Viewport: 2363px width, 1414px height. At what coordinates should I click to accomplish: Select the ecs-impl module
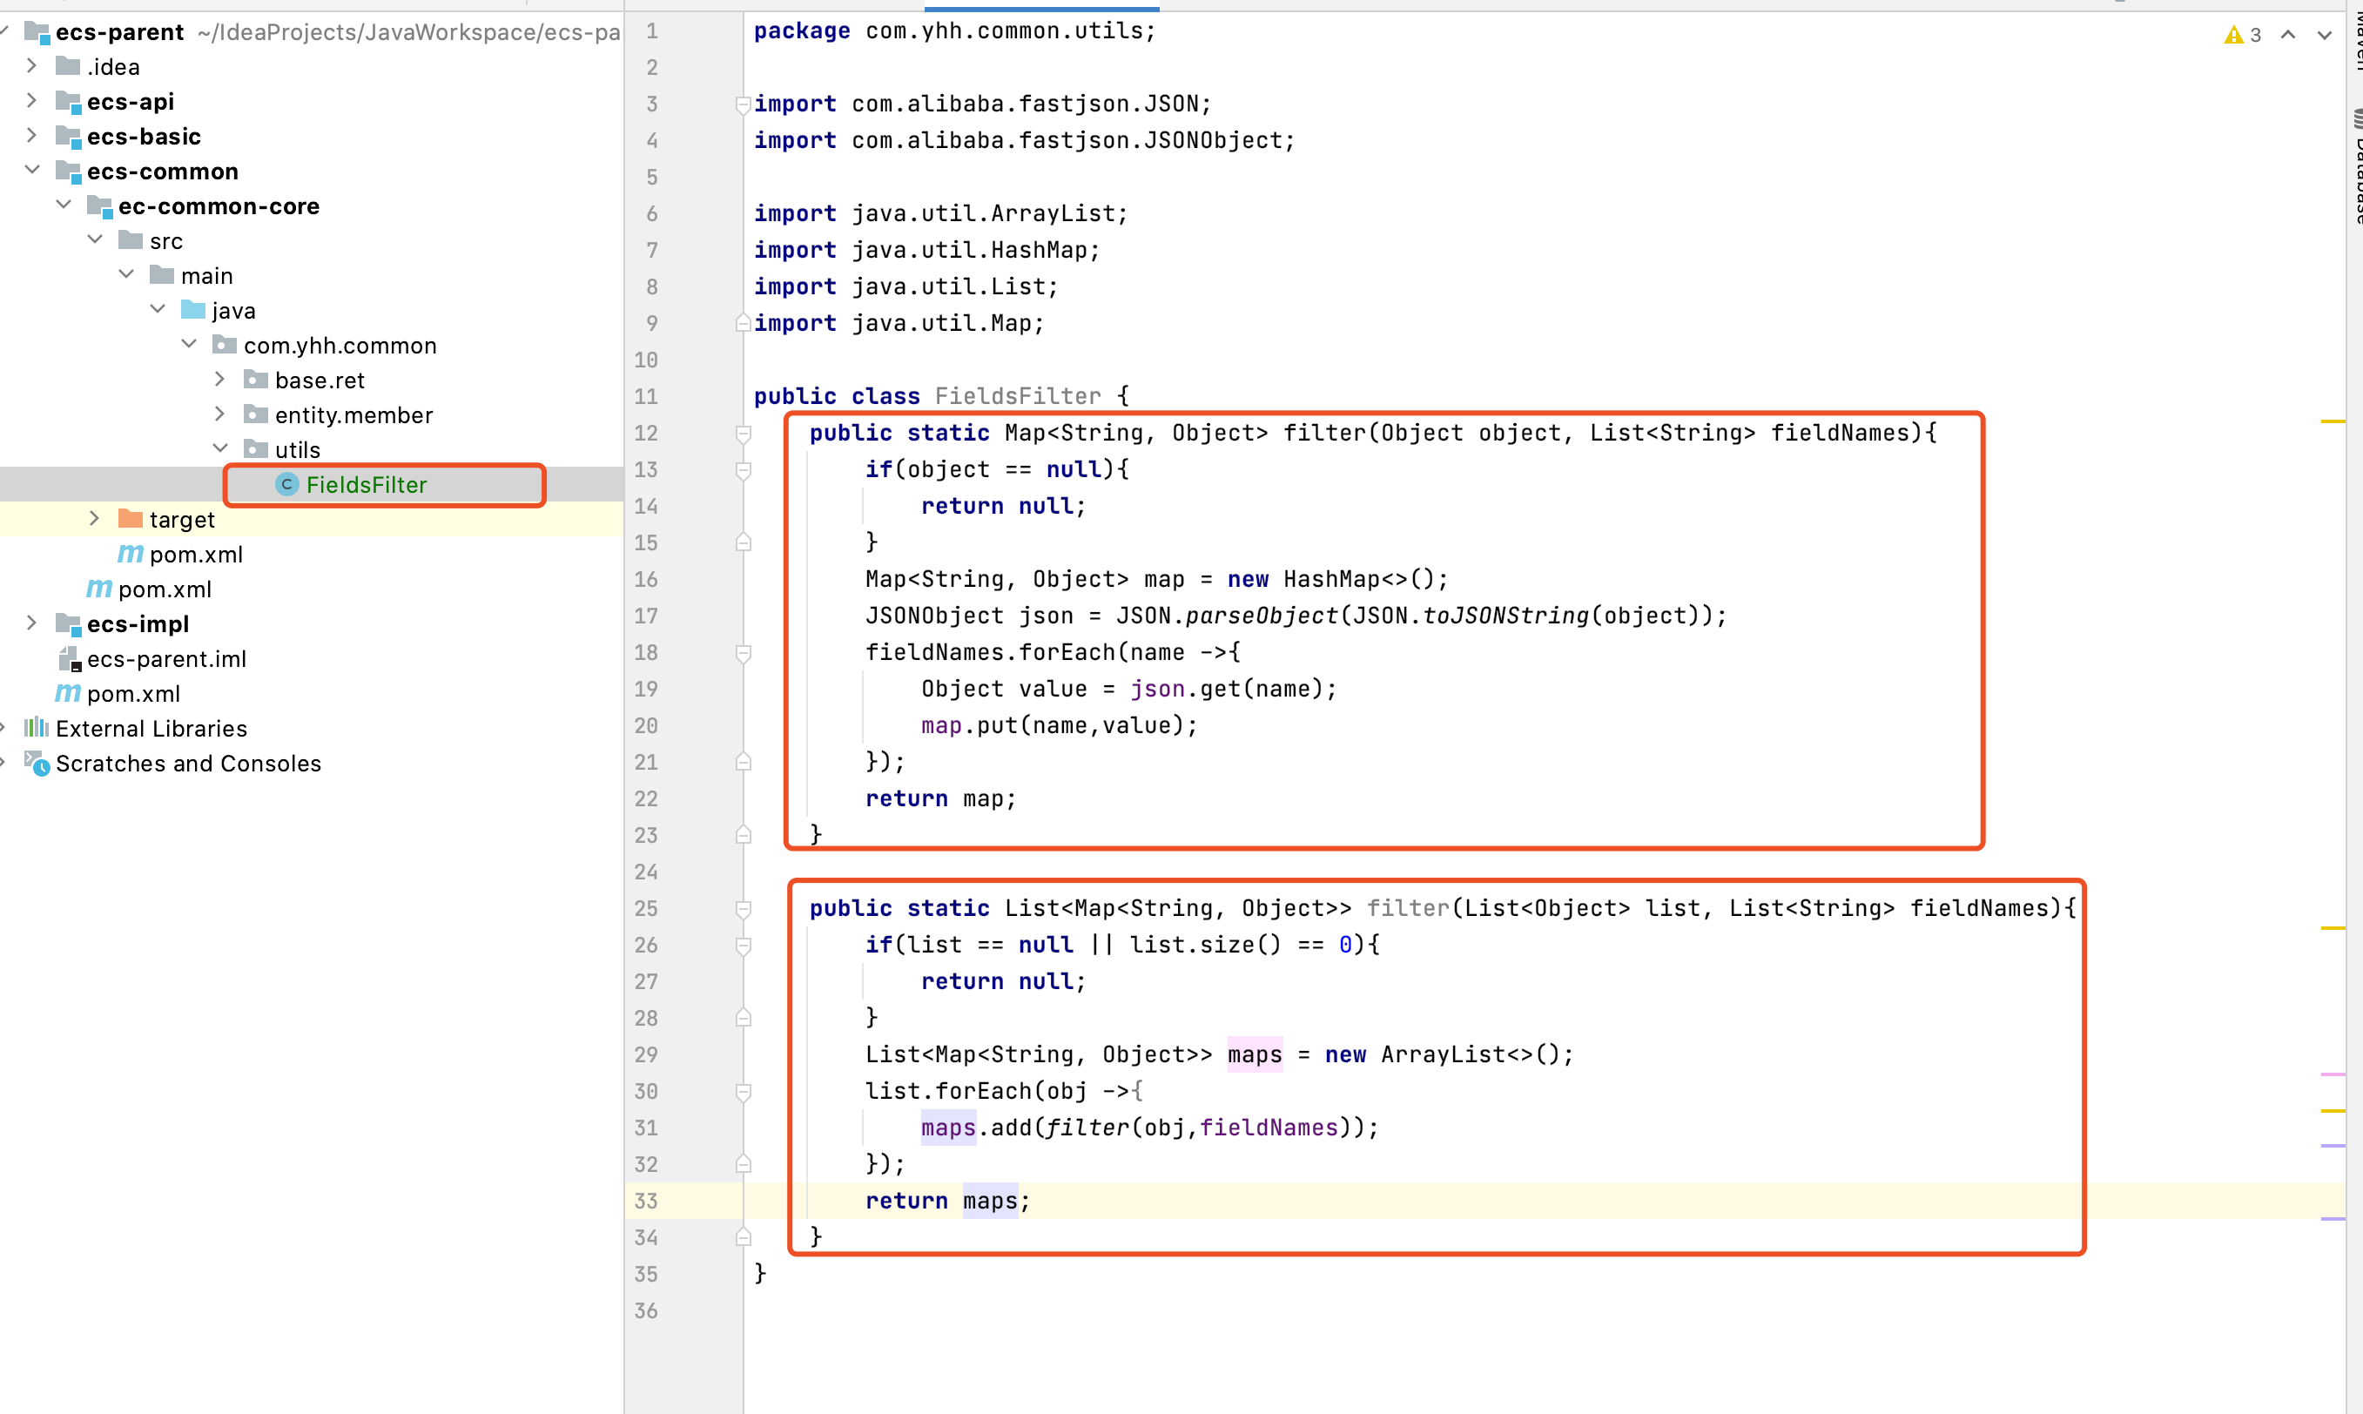coord(138,624)
